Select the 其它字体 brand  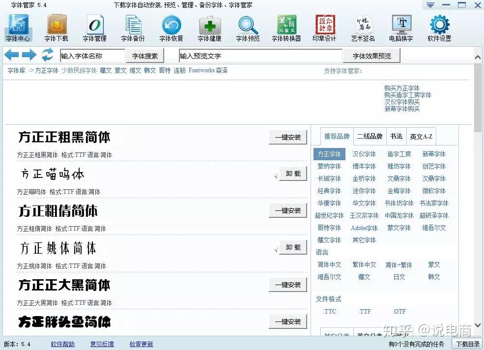pos(364,240)
